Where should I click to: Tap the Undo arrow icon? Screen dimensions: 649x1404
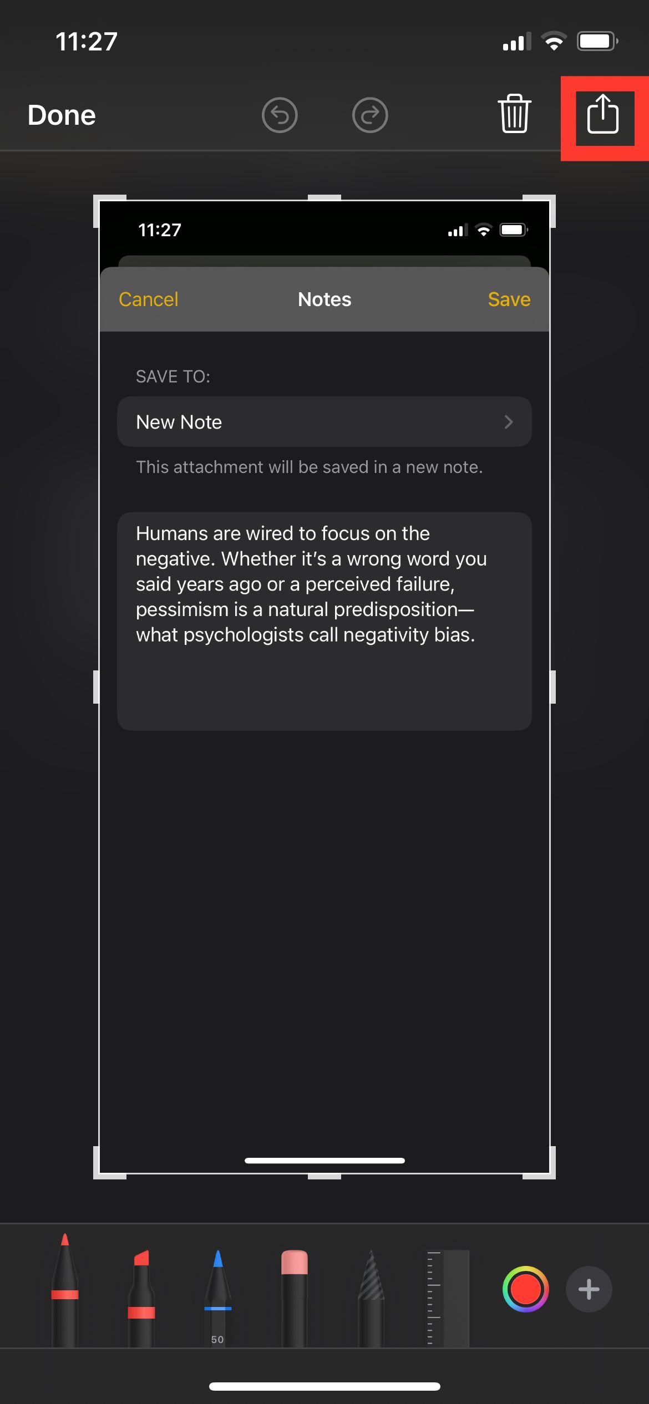click(280, 115)
